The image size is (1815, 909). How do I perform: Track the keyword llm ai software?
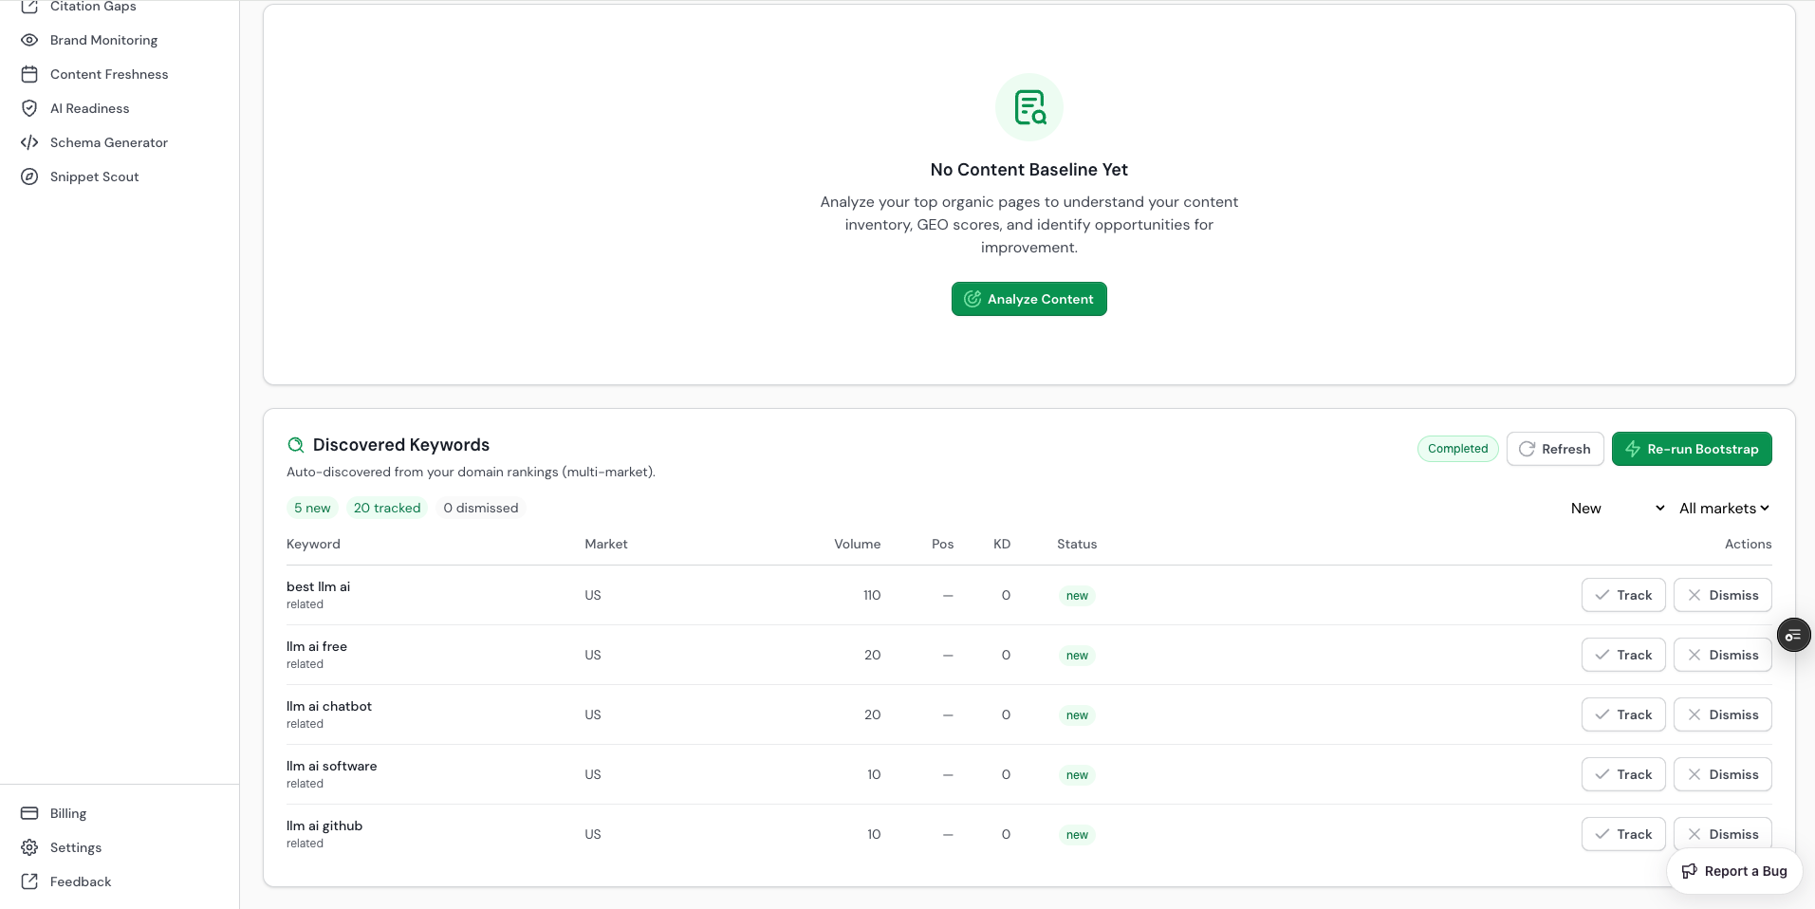tap(1622, 774)
